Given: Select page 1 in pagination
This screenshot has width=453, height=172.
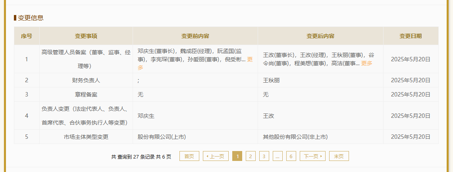Looking at the screenshot, I should [237, 156].
